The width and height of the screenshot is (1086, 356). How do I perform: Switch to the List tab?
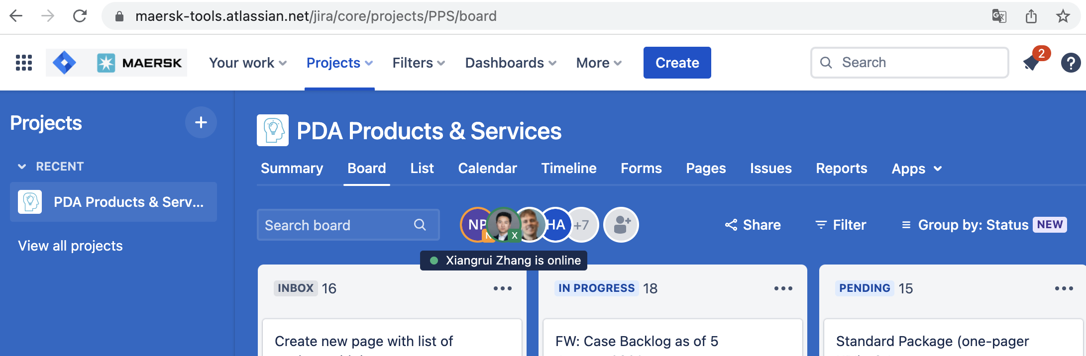point(422,168)
